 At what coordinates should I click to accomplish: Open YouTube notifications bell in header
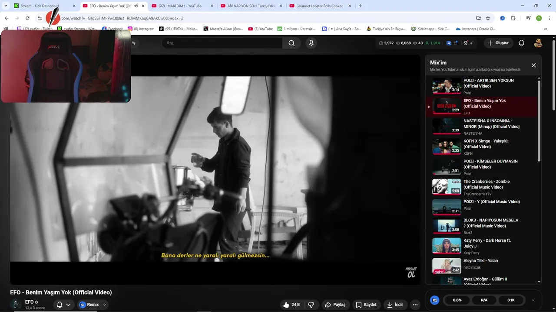click(x=522, y=43)
